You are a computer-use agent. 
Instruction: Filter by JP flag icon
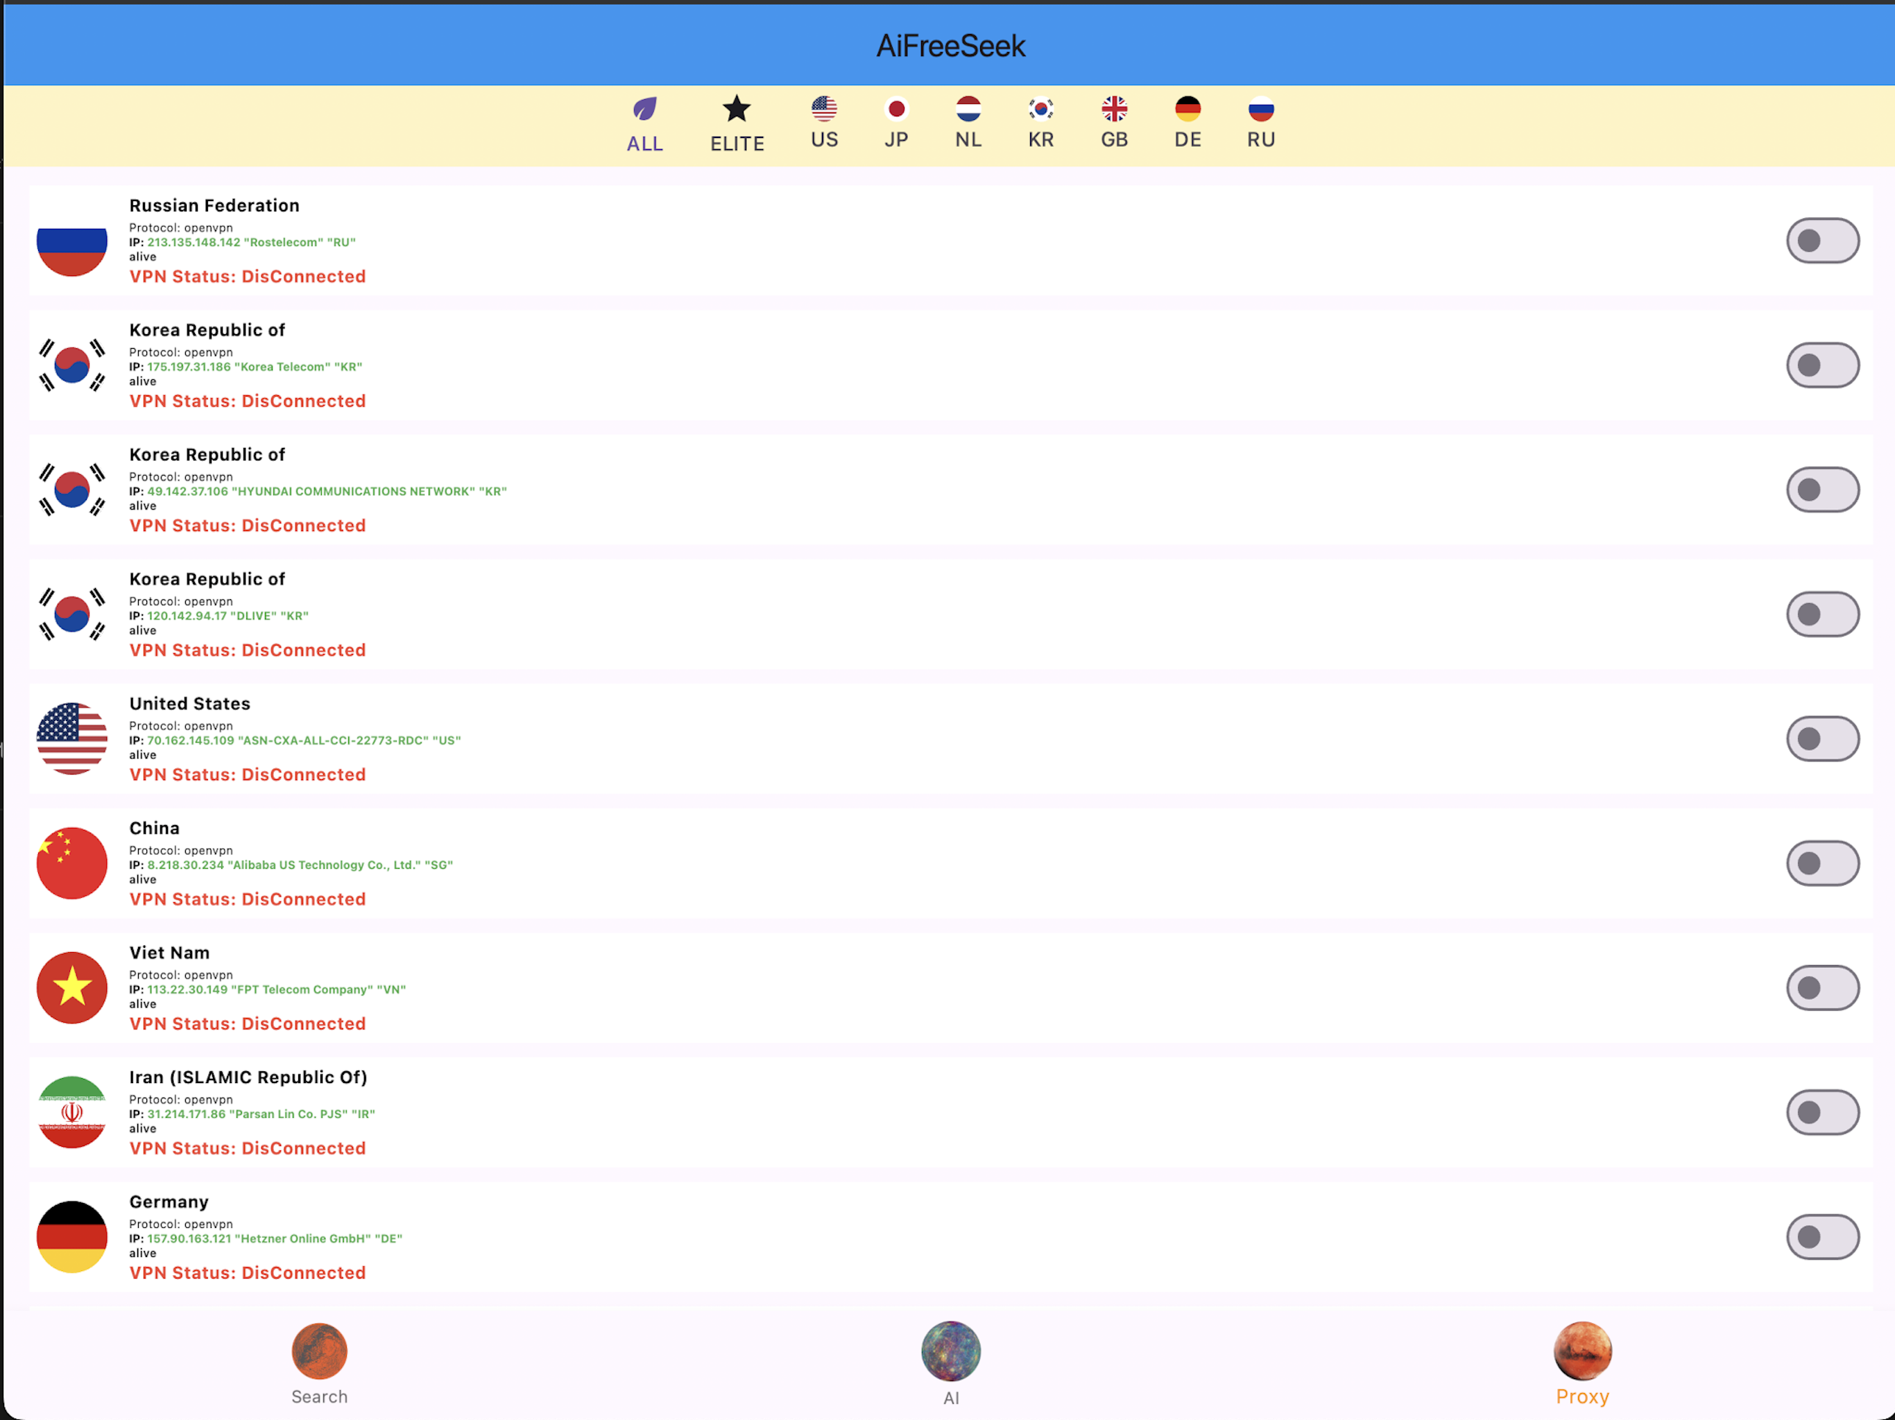[x=896, y=109]
